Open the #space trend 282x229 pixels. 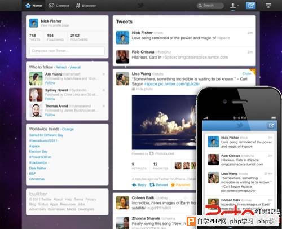[x=34, y=146]
